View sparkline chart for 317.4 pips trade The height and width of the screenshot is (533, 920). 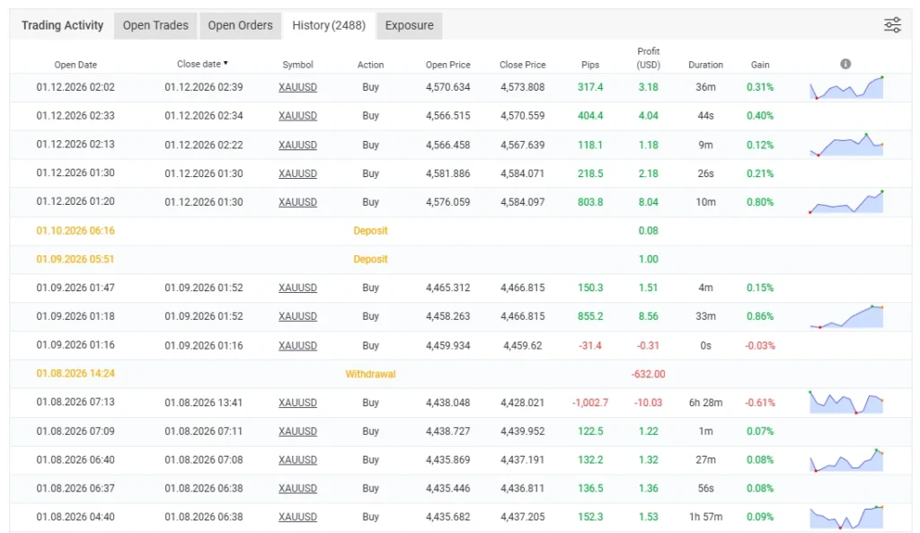coord(845,87)
